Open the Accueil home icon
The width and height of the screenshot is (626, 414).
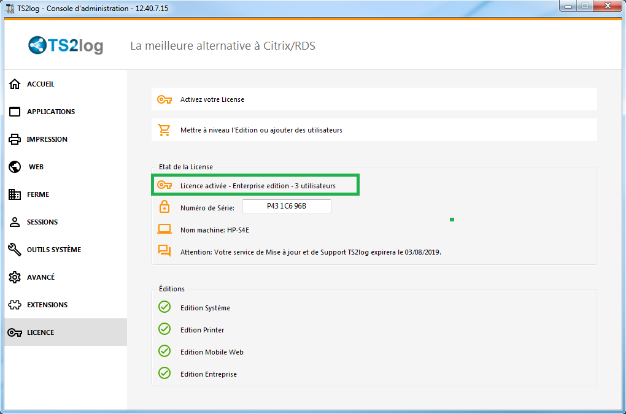(x=15, y=84)
